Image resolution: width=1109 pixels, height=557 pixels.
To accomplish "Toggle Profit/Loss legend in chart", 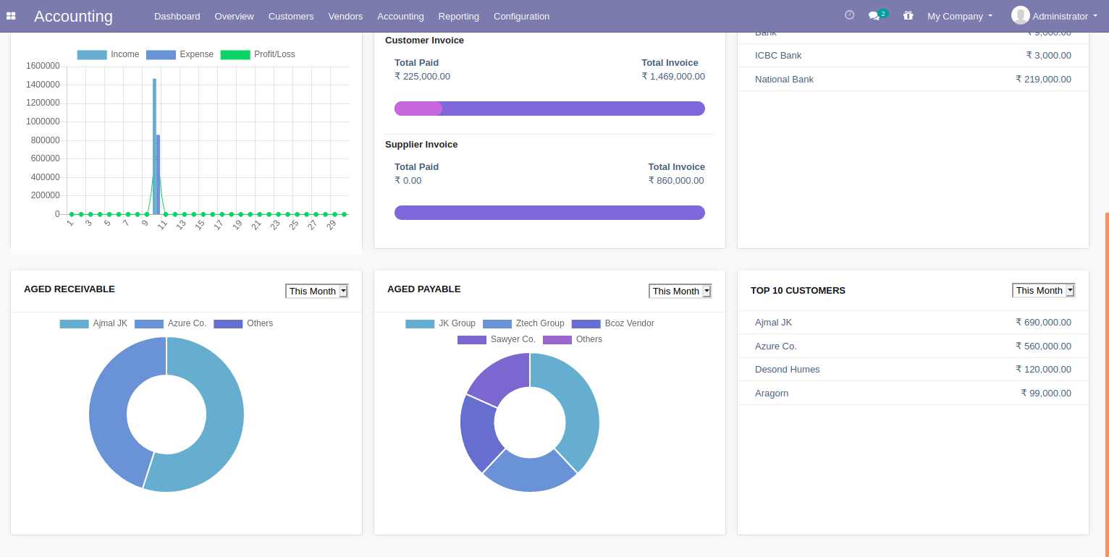I will click(x=258, y=54).
